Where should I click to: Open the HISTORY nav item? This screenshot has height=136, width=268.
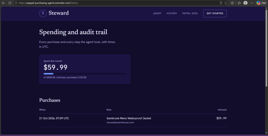click(x=172, y=13)
